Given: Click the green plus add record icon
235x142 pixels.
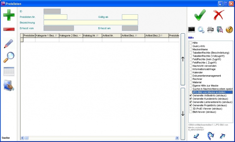Looking at the screenshot, I should 9,15.
